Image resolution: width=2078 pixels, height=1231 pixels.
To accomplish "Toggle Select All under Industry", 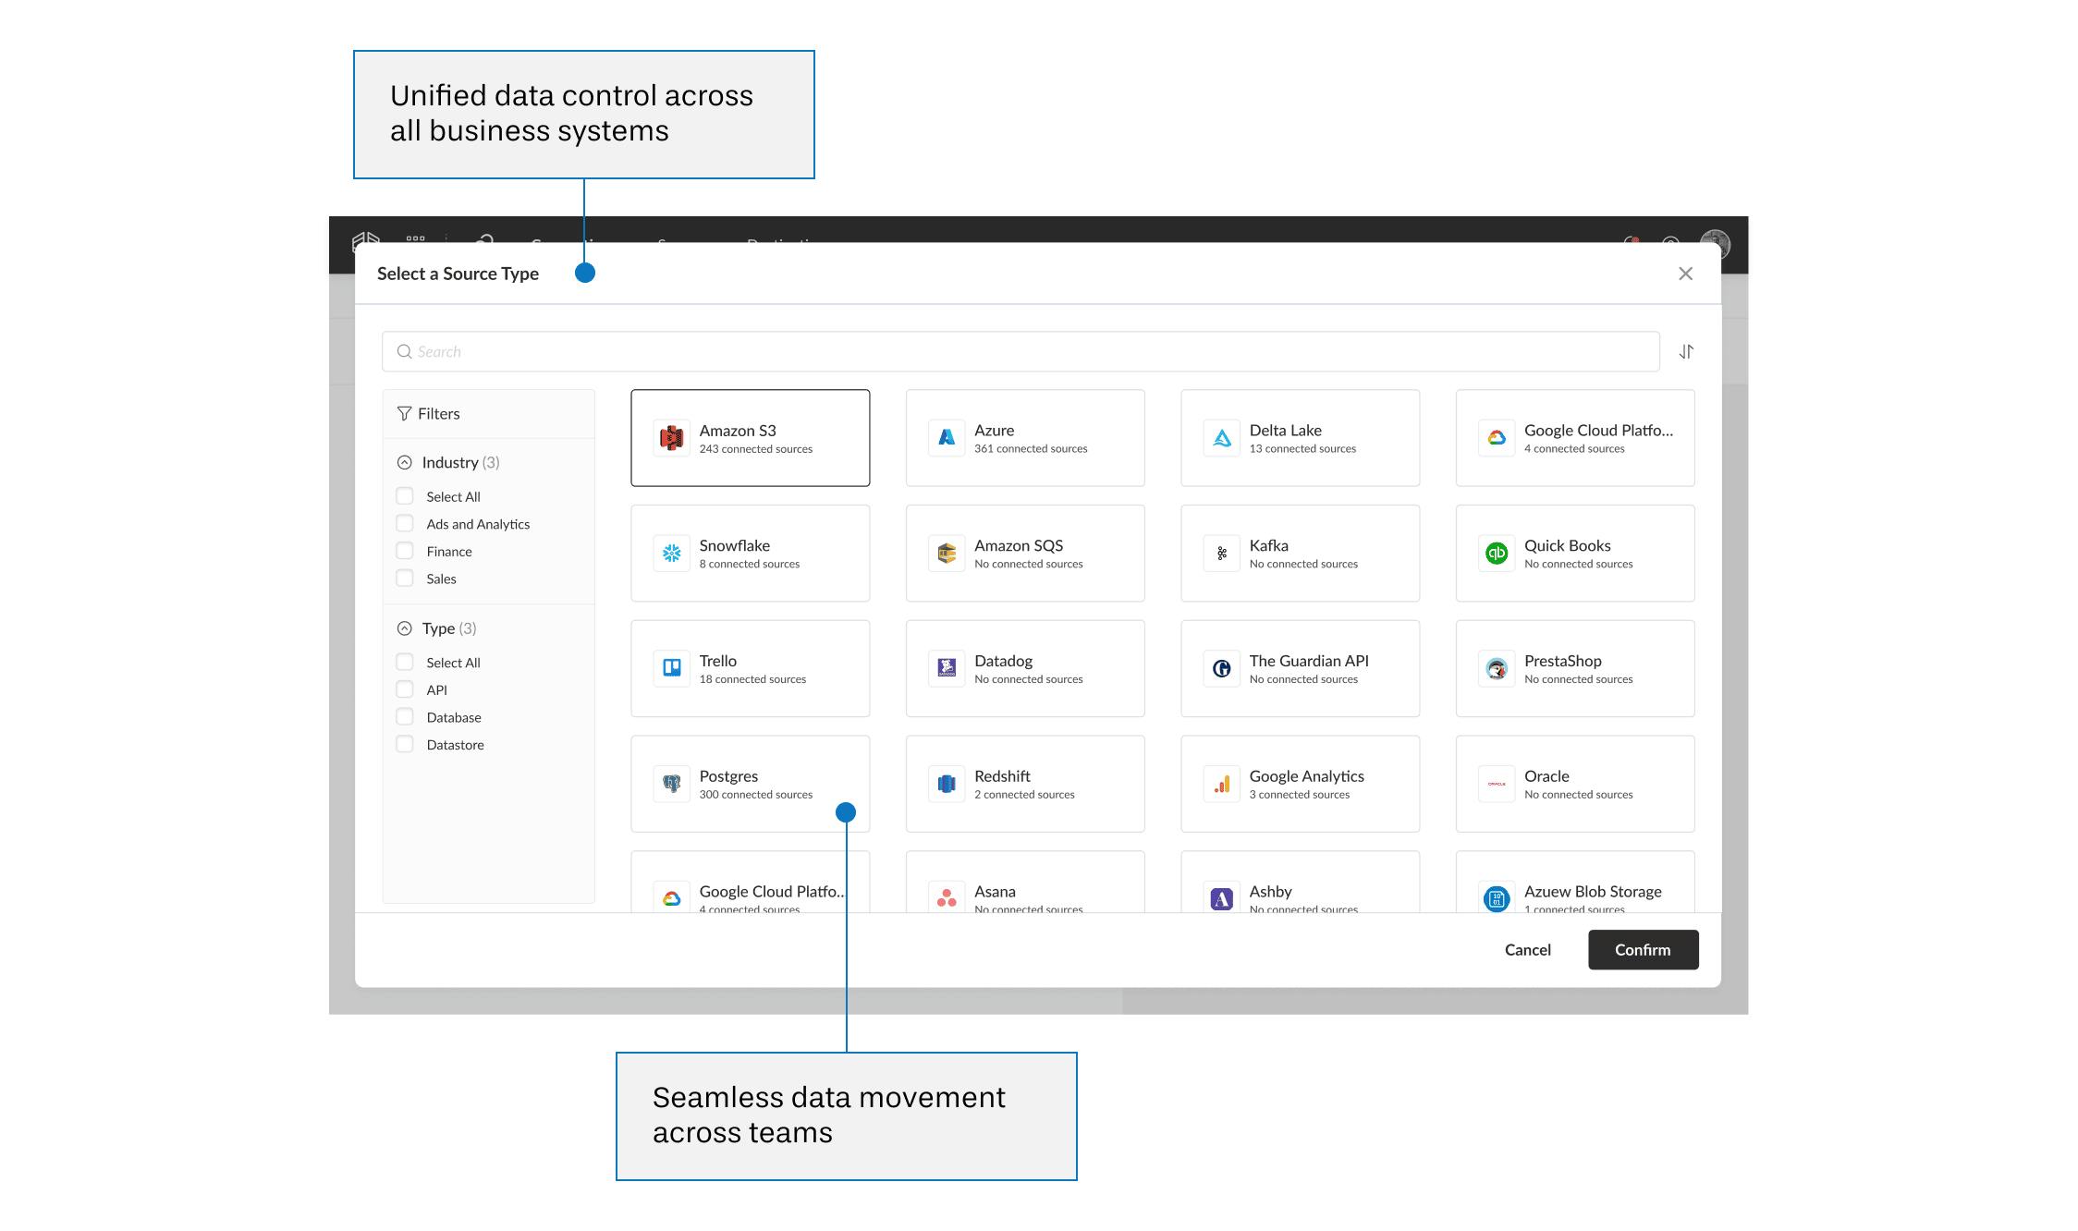I will point(405,496).
